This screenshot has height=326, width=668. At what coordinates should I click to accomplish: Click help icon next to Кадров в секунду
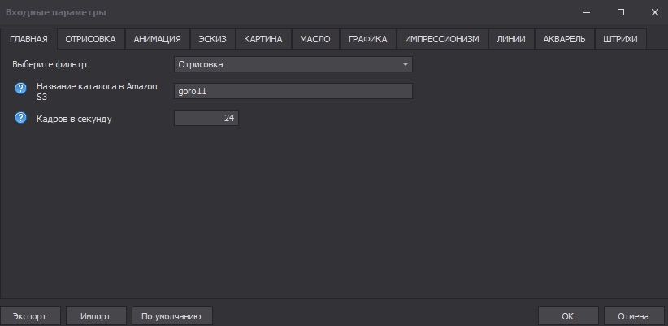pyautogui.click(x=21, y=118)
